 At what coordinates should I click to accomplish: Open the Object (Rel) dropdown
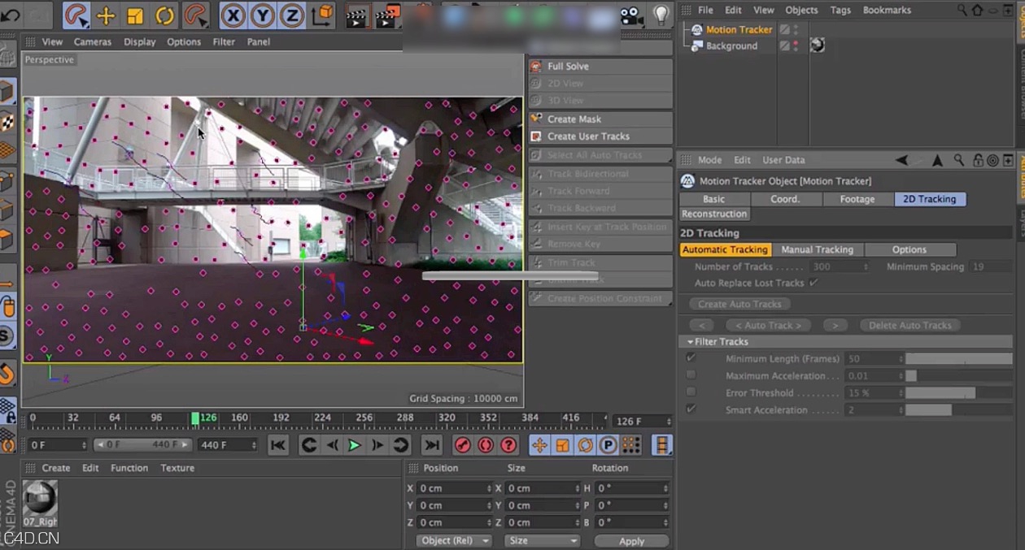coord(453,540)
